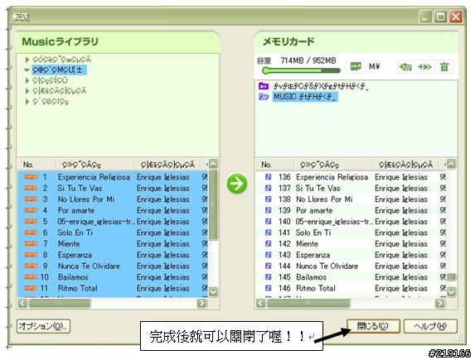Click library list title column header

pos(95,165)
